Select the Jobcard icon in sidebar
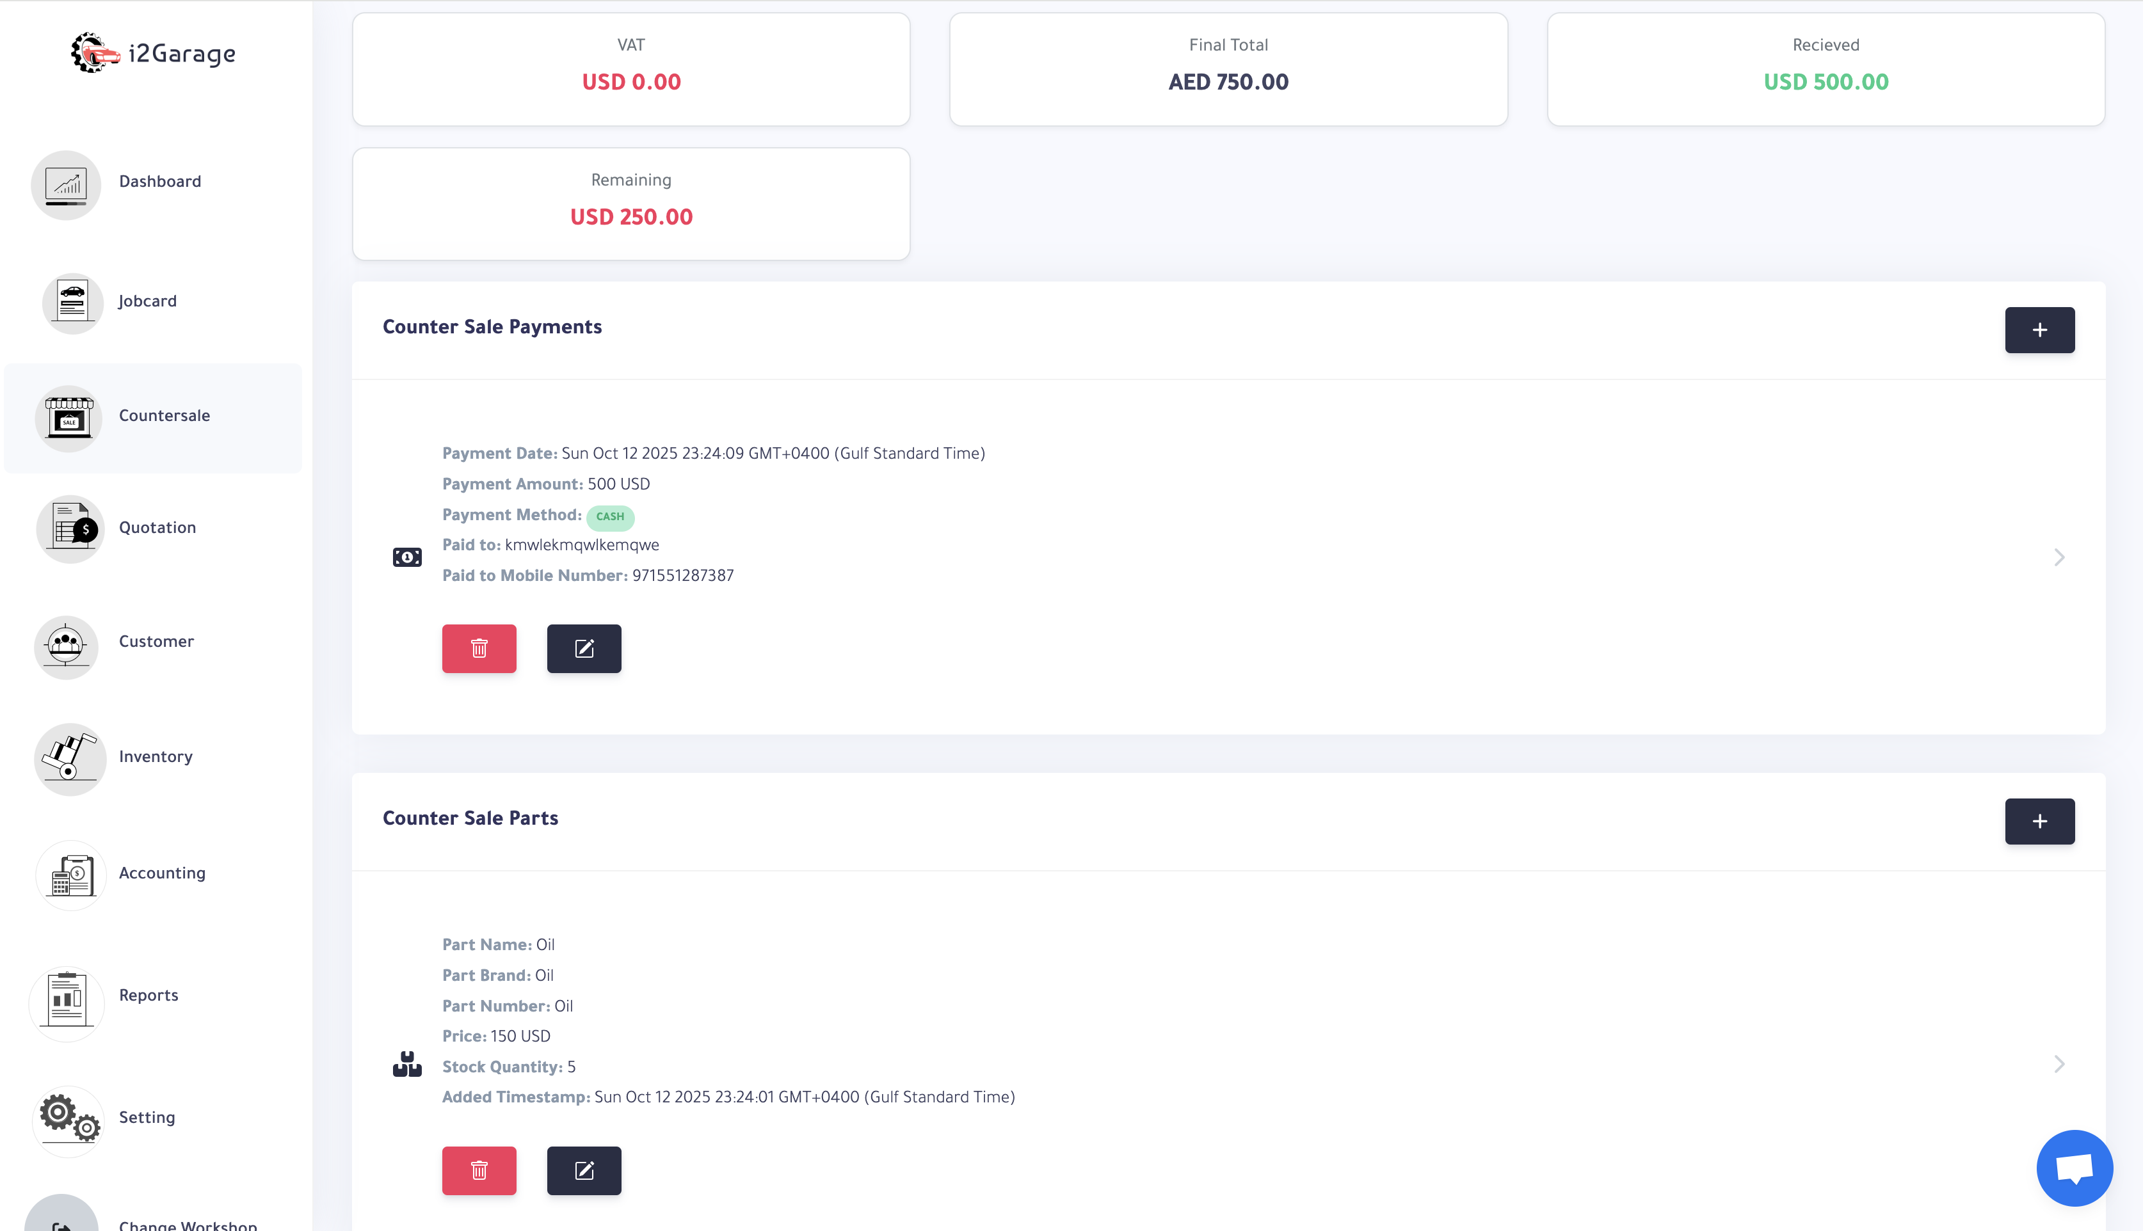The image size is (2143, 1231). click(73, 302)
